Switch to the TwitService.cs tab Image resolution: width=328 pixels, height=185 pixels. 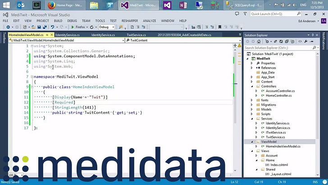click(x=136, y=35)
